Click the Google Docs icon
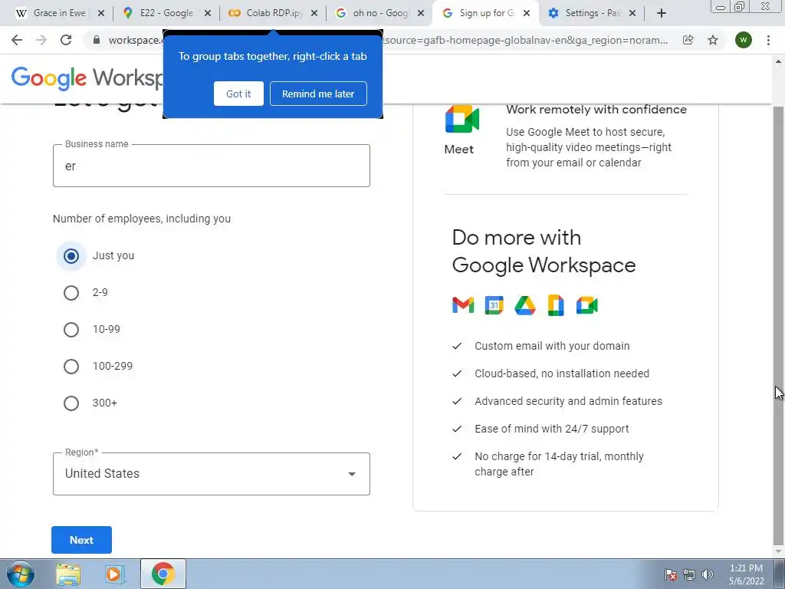785x589 pixels. tap(556, 305)
